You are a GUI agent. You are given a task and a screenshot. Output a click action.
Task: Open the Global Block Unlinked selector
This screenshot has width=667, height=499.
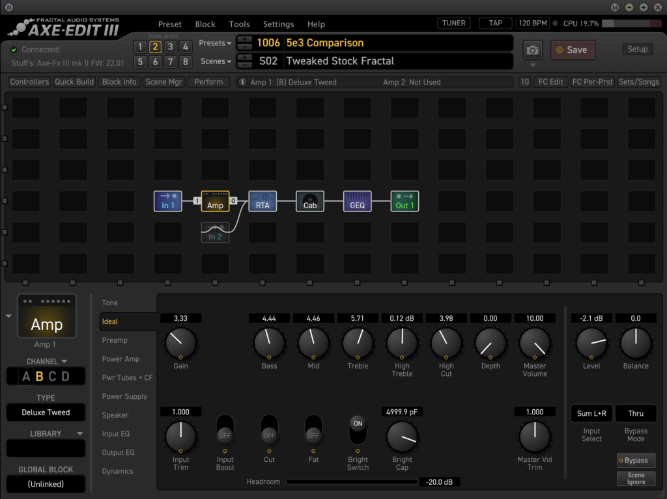coord(46,484)
